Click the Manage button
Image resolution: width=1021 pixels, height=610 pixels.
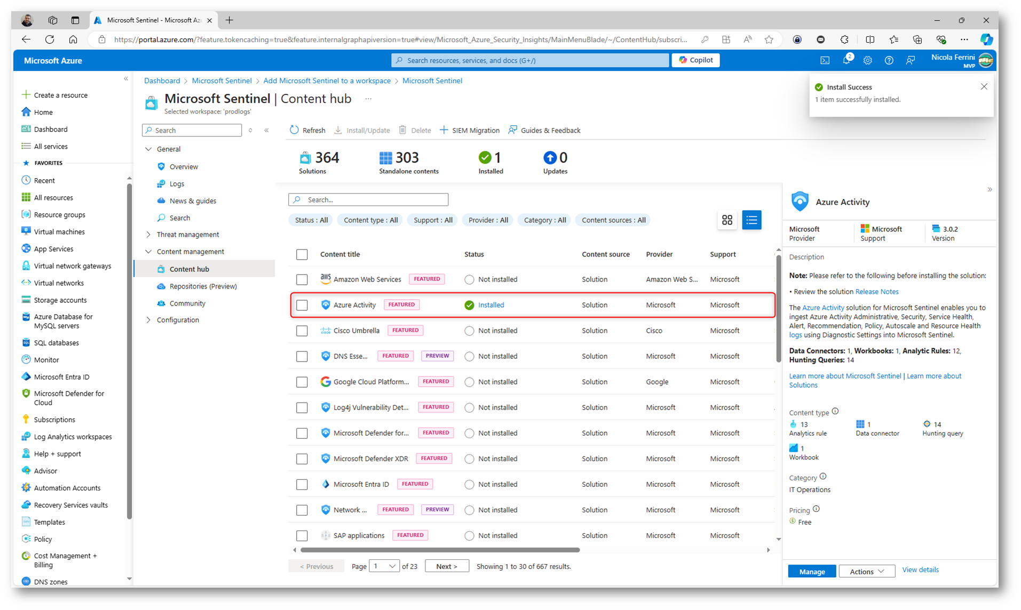[812, 572]
